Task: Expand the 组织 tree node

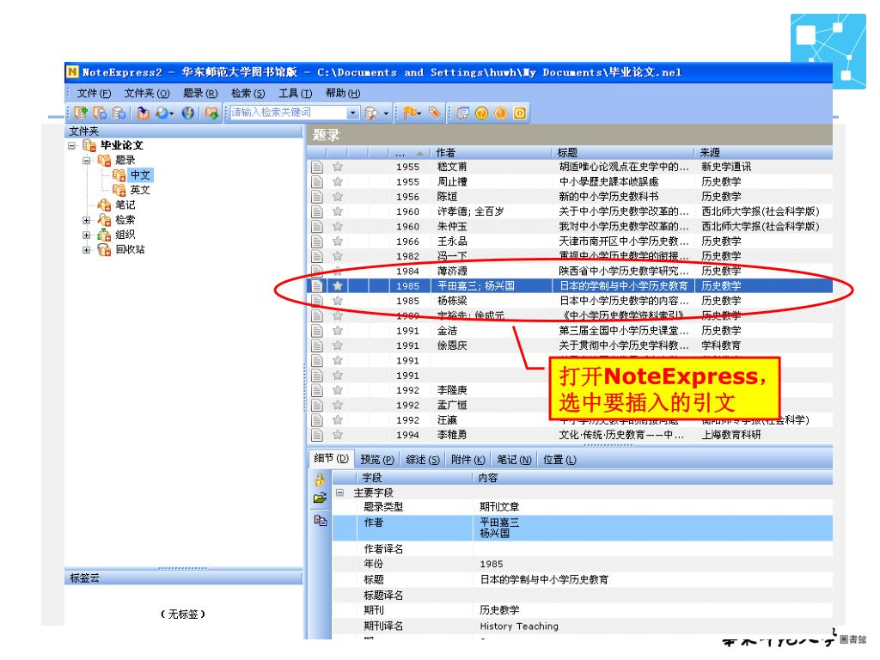Action: tap(87, 235)
